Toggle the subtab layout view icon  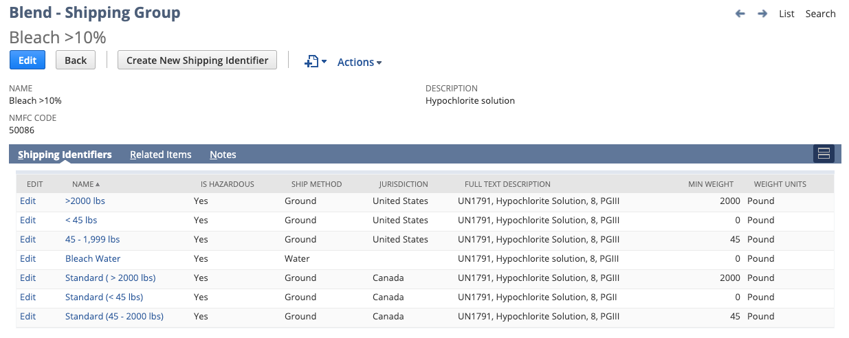coord(824,154)
